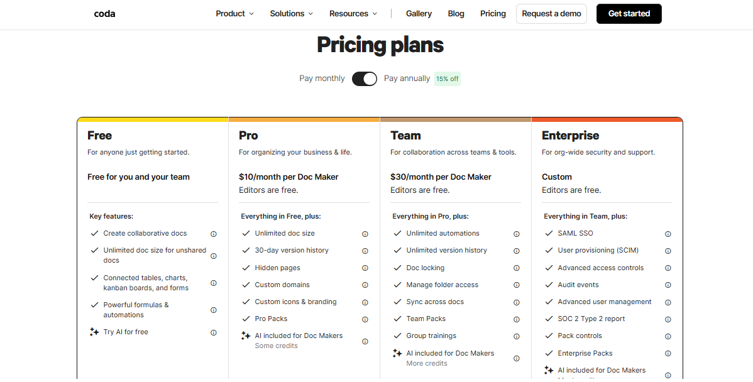Screen dimensions: 753x382
Task: Go to Pricing nav link
Action: [x=493, y=13]
